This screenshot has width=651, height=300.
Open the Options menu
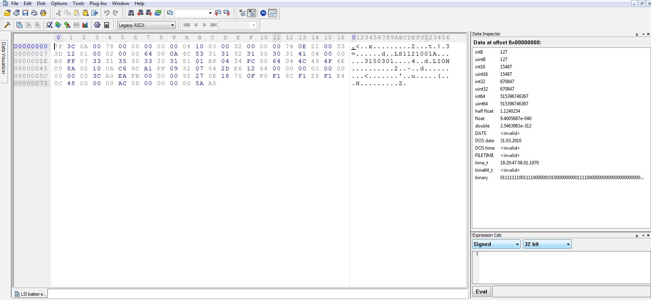[x=59, y=3]
